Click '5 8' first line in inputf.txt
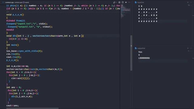This screenshot has width=194, height=109. (140, 6)
